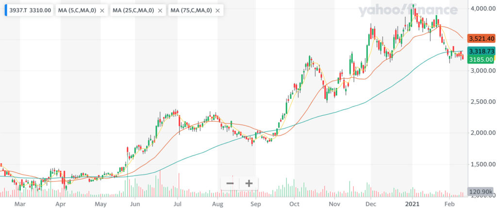Remove the MA (5,C,MA,0) indicator
This screenshot has width=497, height=208.
(102, 11)
